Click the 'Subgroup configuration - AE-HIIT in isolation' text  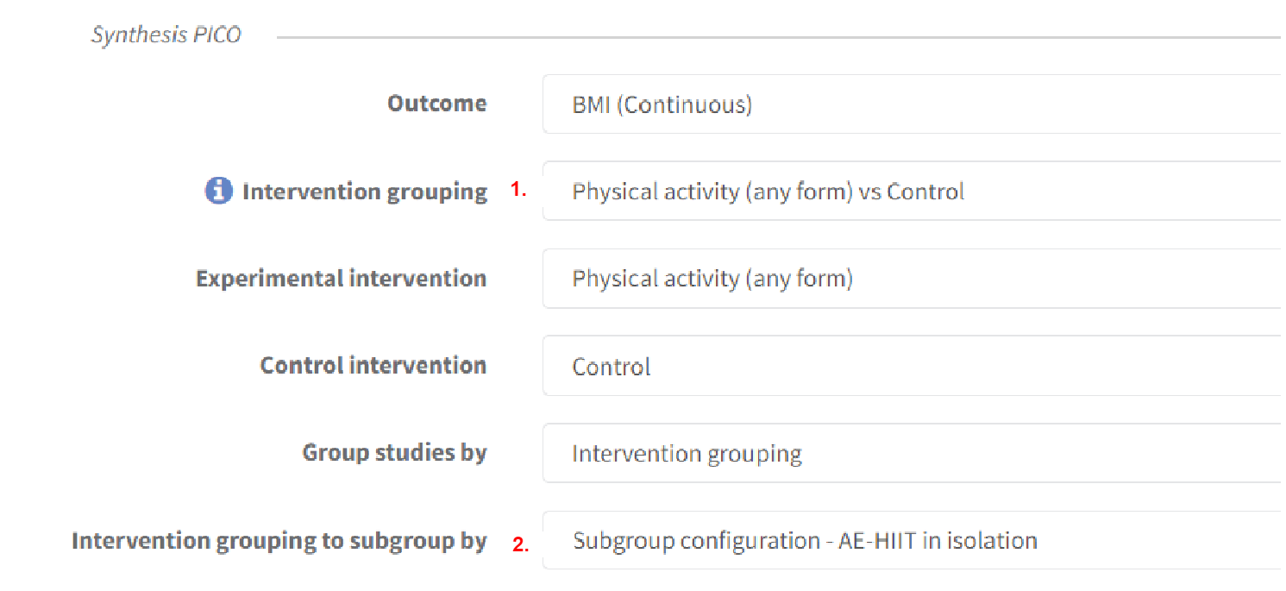point(805,541)
